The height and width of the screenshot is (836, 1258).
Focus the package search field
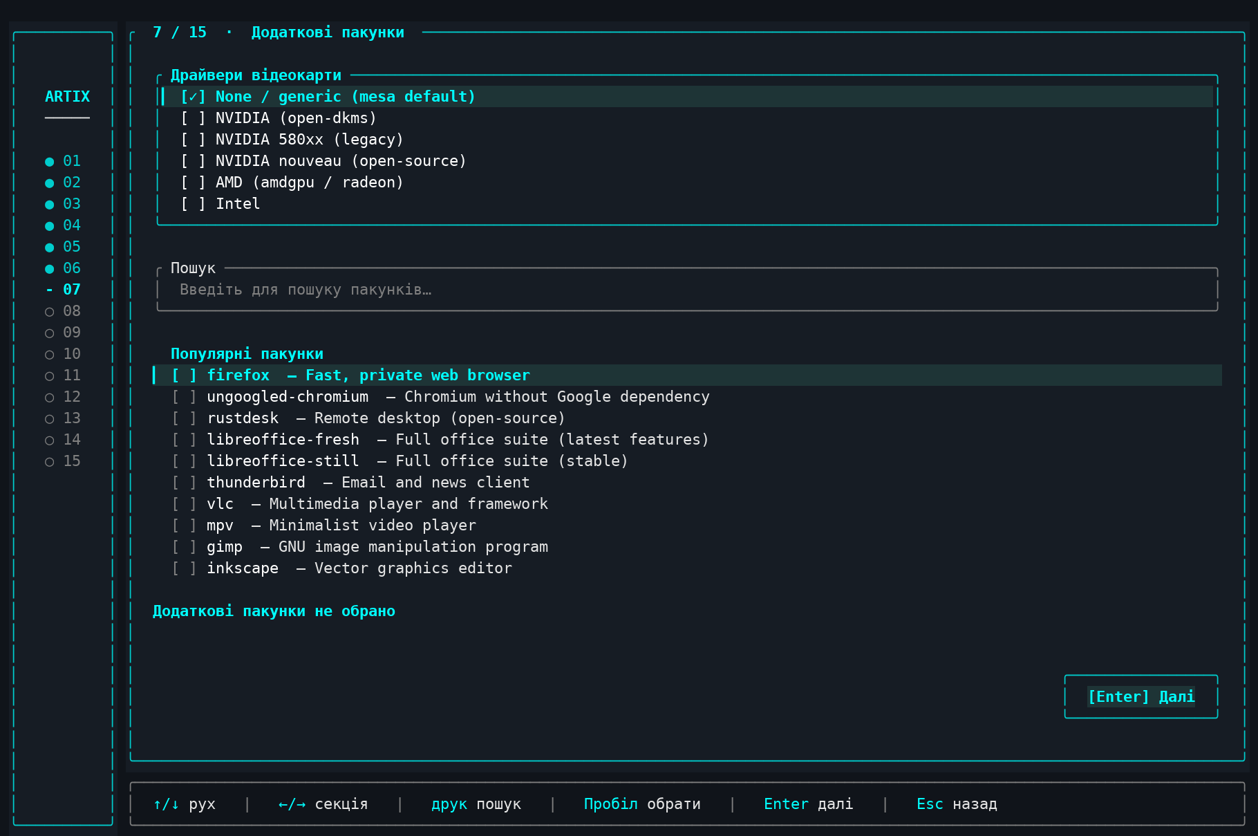coord(687,290)
